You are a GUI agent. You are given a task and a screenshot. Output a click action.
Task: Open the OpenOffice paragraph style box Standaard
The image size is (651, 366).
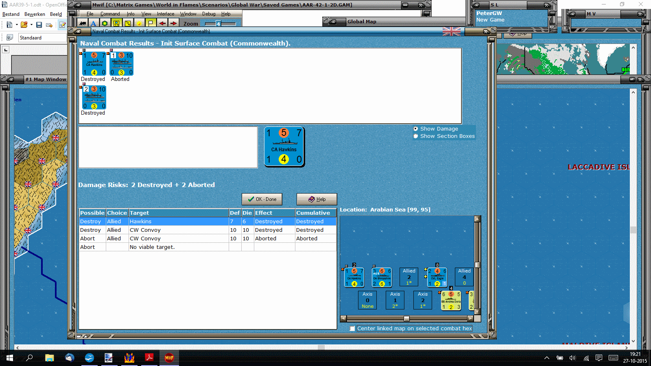click(42, 38)
